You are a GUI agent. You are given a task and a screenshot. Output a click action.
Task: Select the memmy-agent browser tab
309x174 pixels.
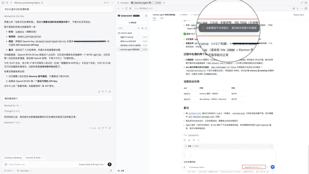[146, 3]
